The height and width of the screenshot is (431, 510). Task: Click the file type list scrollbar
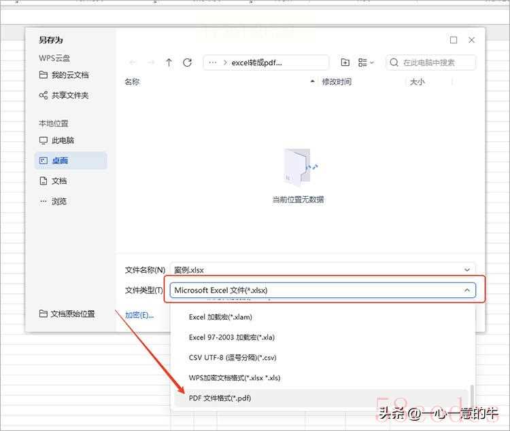tap(472, 398)
